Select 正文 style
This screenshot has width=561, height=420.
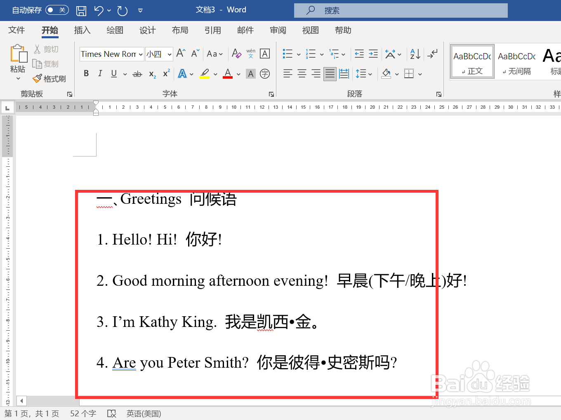(x=472, y=61)
